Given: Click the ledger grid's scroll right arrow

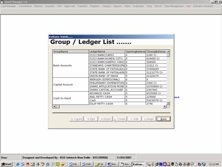Looking at the screenshot, I should pyautogui.click(x=164, y=106).
